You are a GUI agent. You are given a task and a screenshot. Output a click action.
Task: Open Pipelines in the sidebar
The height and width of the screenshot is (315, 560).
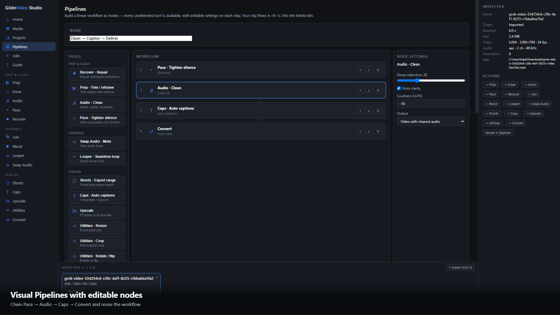point(29,47)
